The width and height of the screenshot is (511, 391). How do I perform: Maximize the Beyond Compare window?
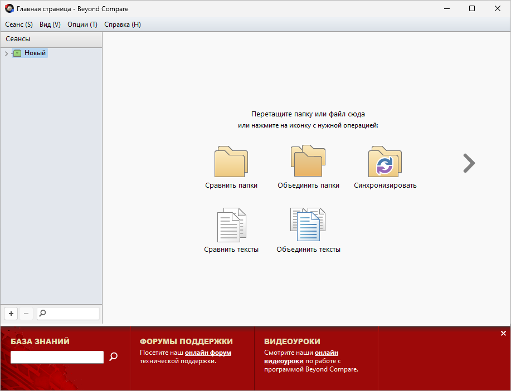pyautogui.click(x=472, y=8)
